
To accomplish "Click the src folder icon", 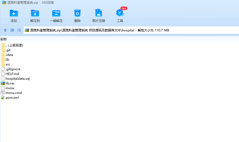I will click(3, 64).
